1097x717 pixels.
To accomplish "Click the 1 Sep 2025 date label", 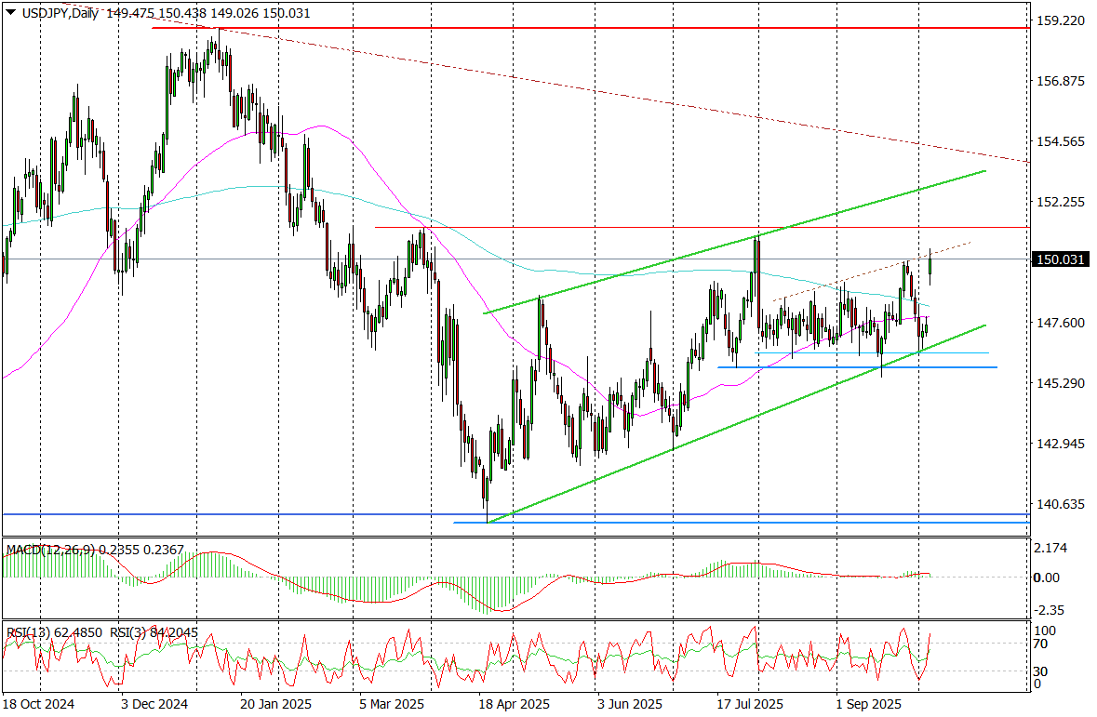I will point(867,704).
